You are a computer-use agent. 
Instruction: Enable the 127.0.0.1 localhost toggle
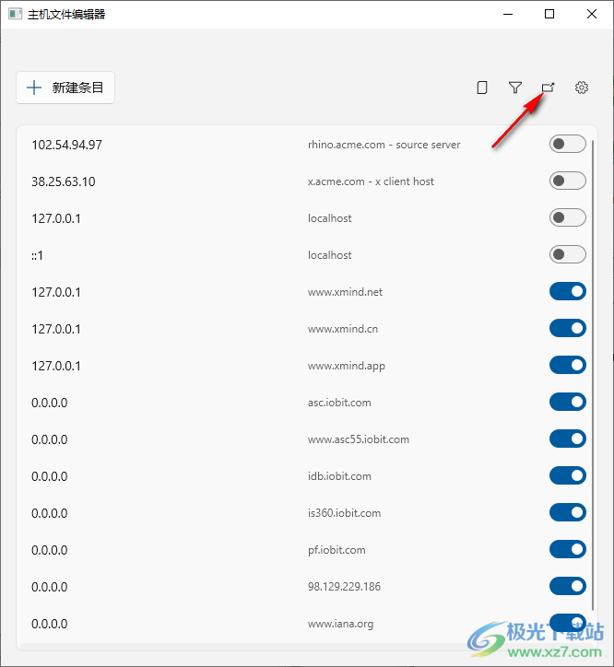click(568, 217)
